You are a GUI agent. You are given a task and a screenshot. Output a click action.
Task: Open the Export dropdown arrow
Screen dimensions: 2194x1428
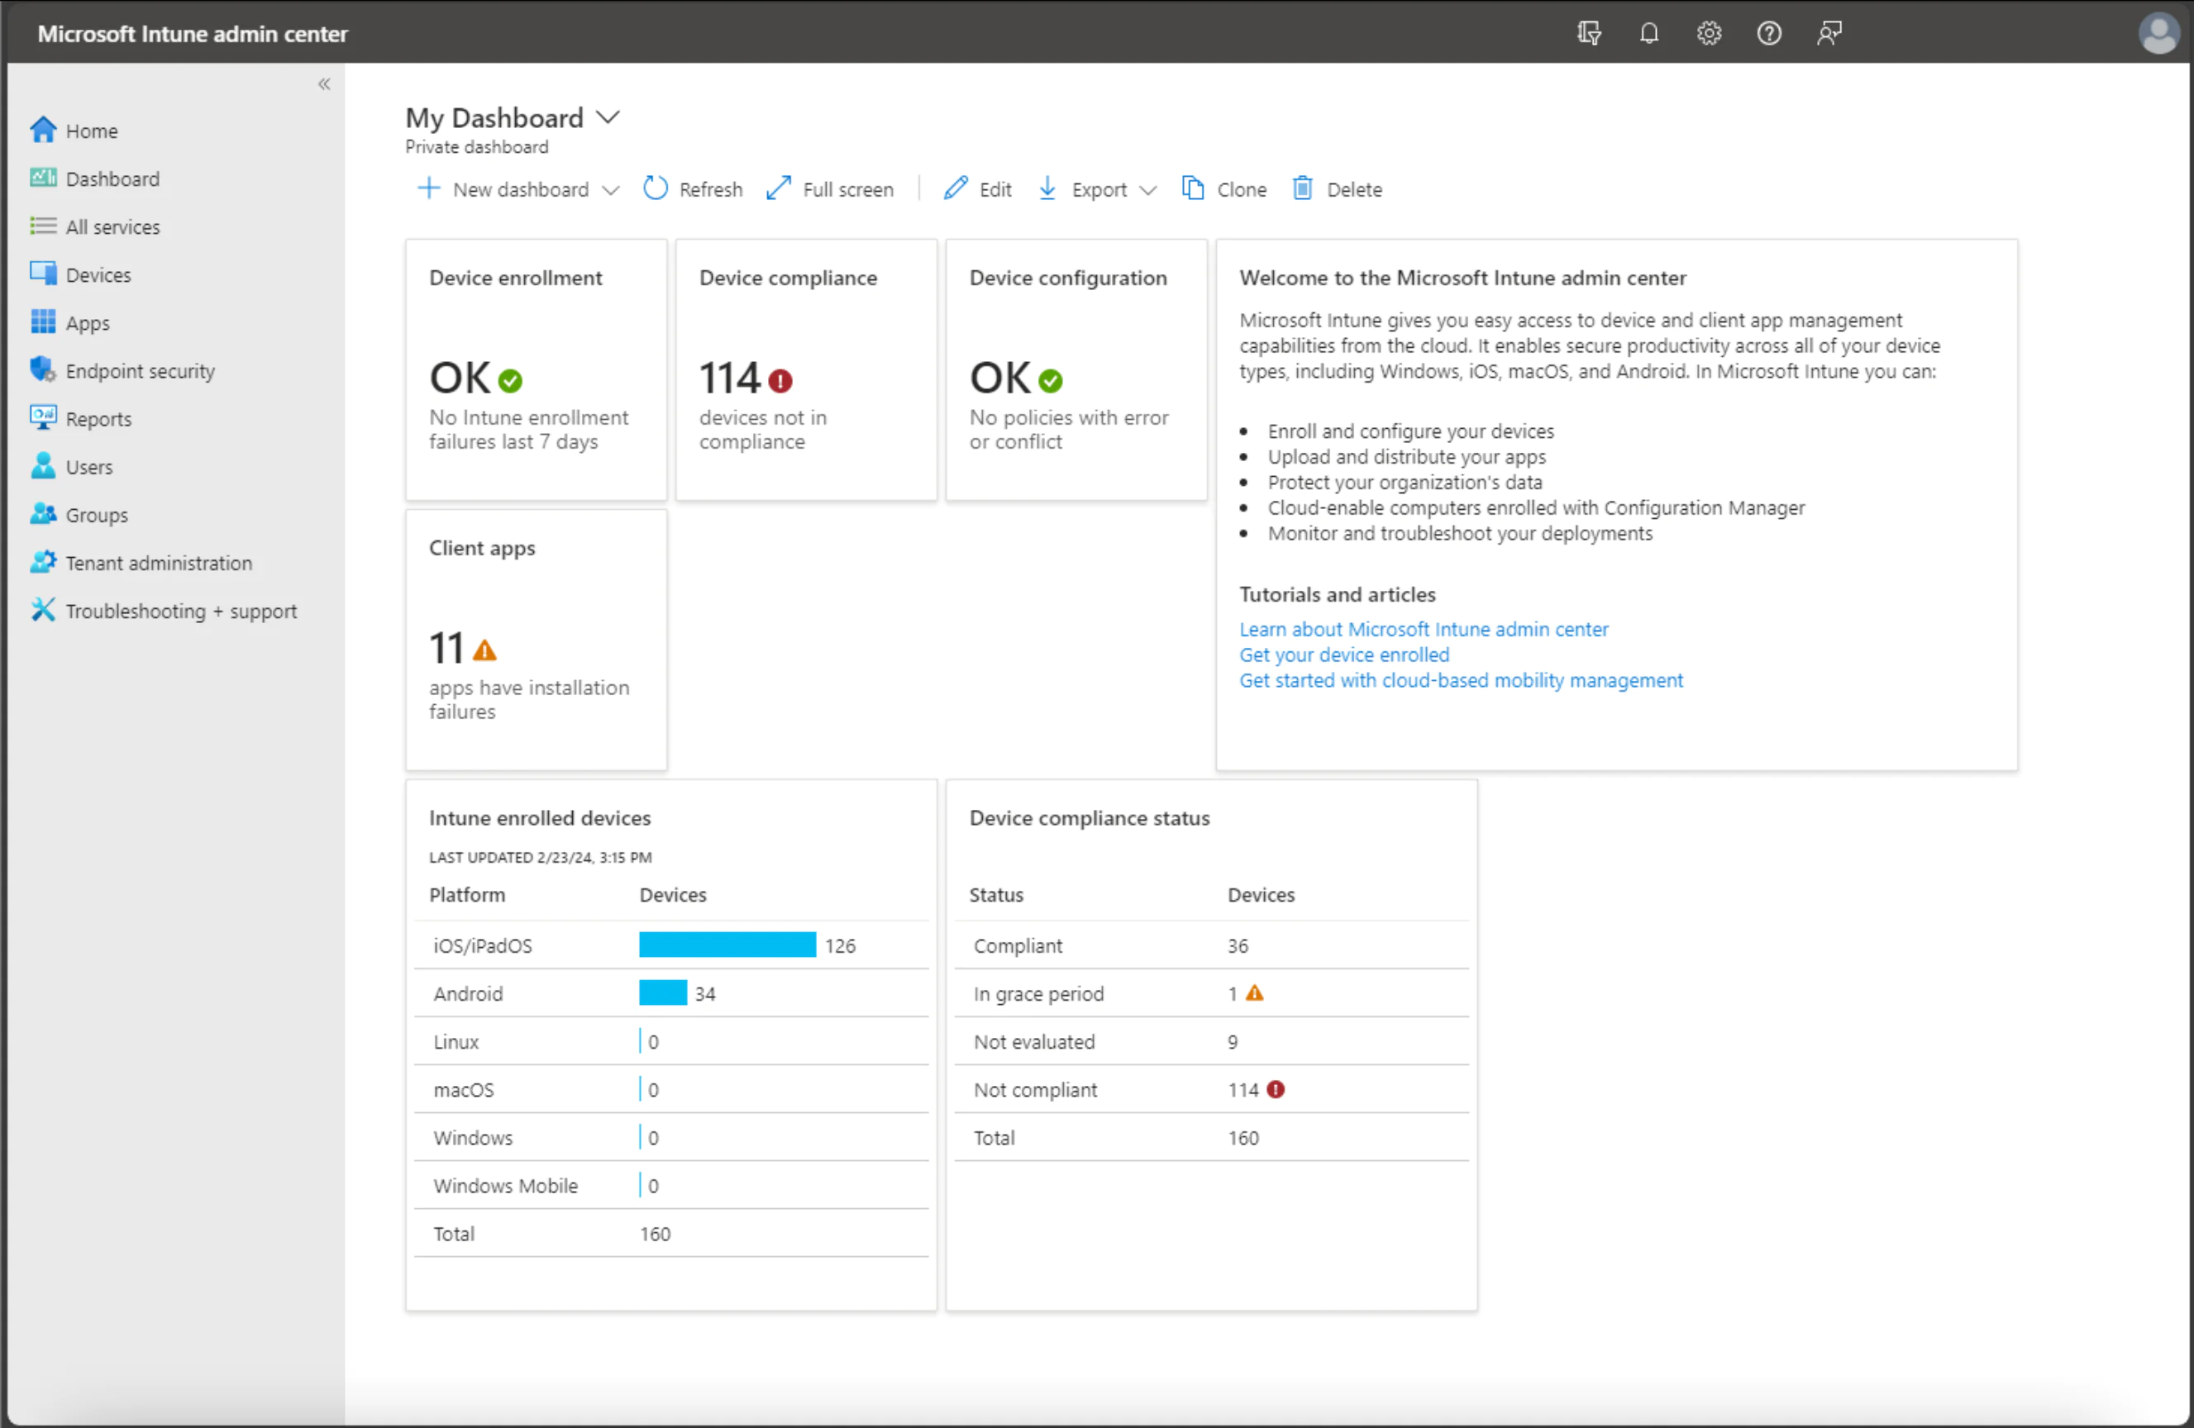pyautogui.click(x=1147, y=190)
